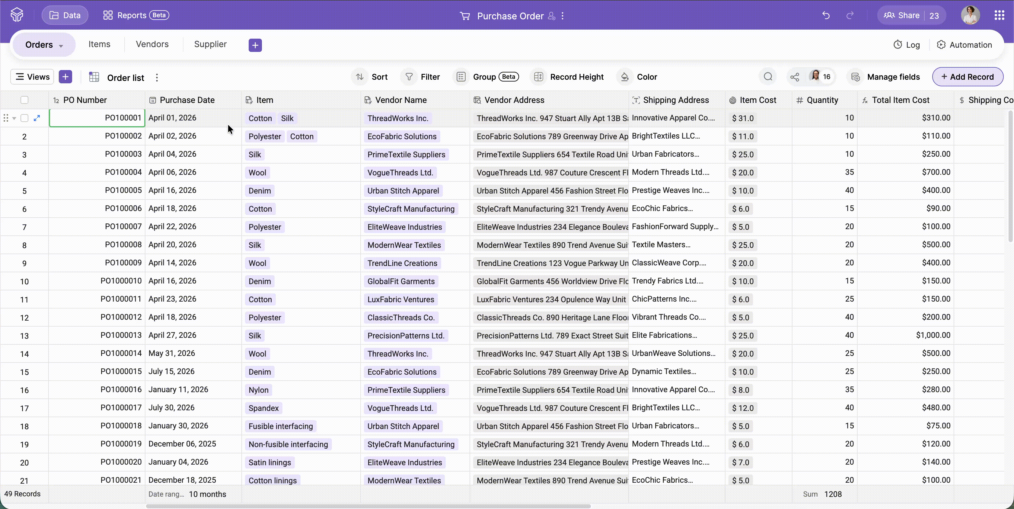Open the apps grid launcher
This screenshot has height=509, width=1014.
(x=999, y=15)
